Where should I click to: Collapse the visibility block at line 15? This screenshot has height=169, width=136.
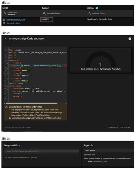[7, 87]
